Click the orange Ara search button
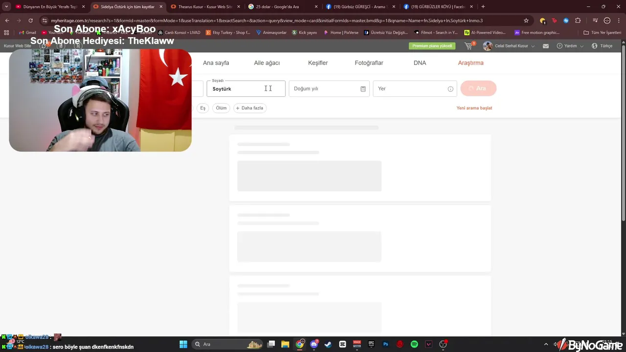Viewport: 626px width, 352px height. [x=478, y=88]
